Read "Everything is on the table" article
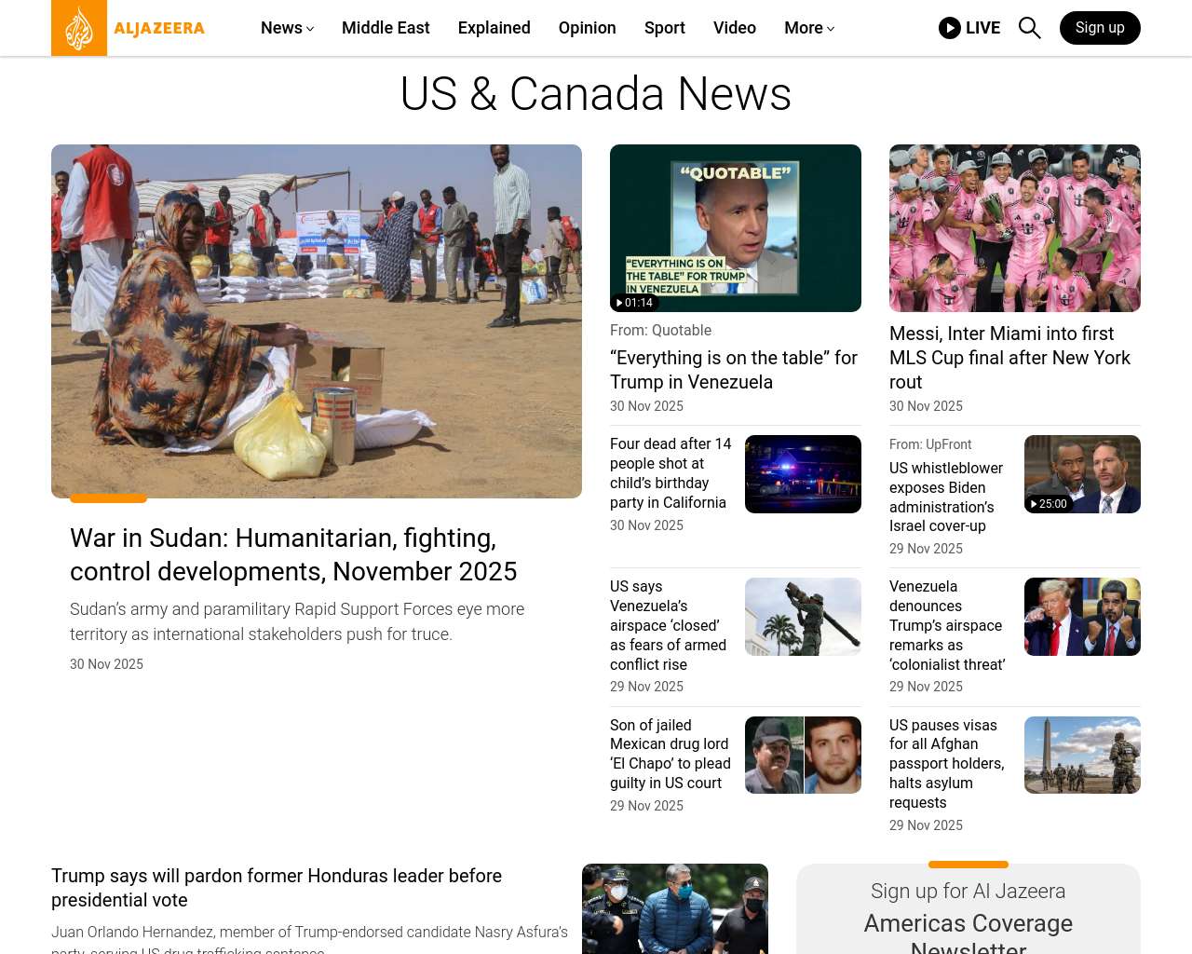 click(x=734, y=370)
